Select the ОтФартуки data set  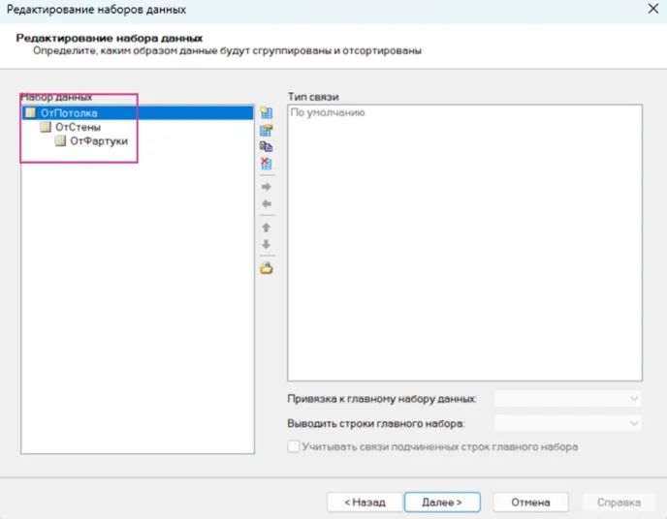98,141
